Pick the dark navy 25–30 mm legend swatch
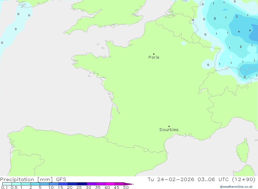Screen dimensions: 258x189 [x=82, y=184]
